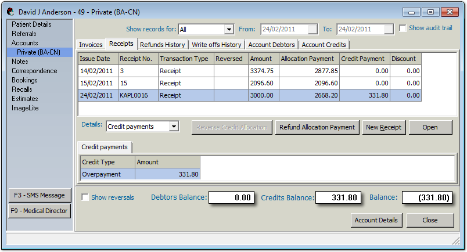This screenshot has height=252, width=467.
Task: Expand the Show records for dropdown
Action: click(228, 29)
